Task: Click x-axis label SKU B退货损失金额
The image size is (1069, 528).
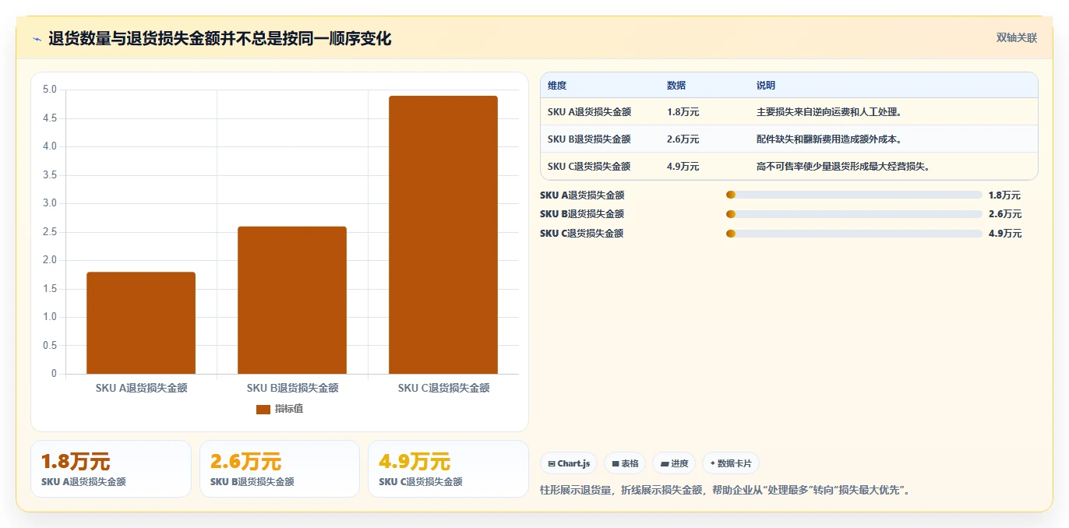Action: (x=292, y=388)
